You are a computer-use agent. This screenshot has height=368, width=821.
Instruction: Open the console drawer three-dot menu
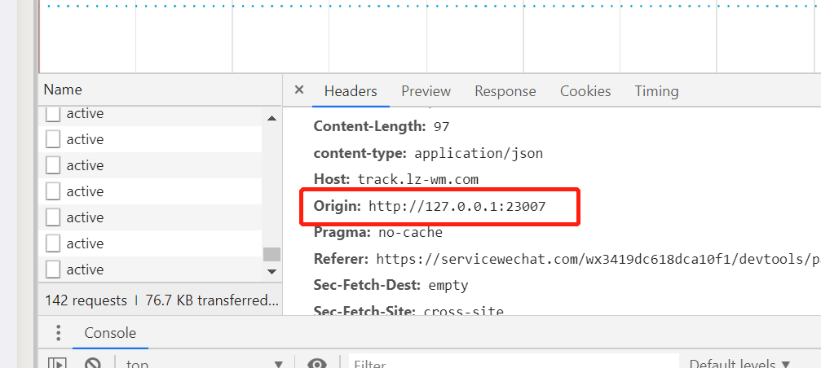coord(58,333)
